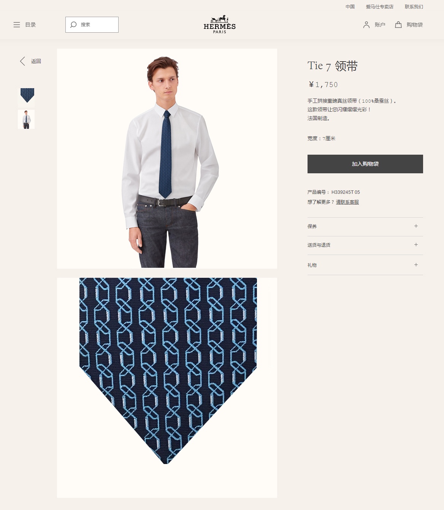Click the Hermès Paris logo
Viewport: 444px width, 510px height.
(220, 24)
